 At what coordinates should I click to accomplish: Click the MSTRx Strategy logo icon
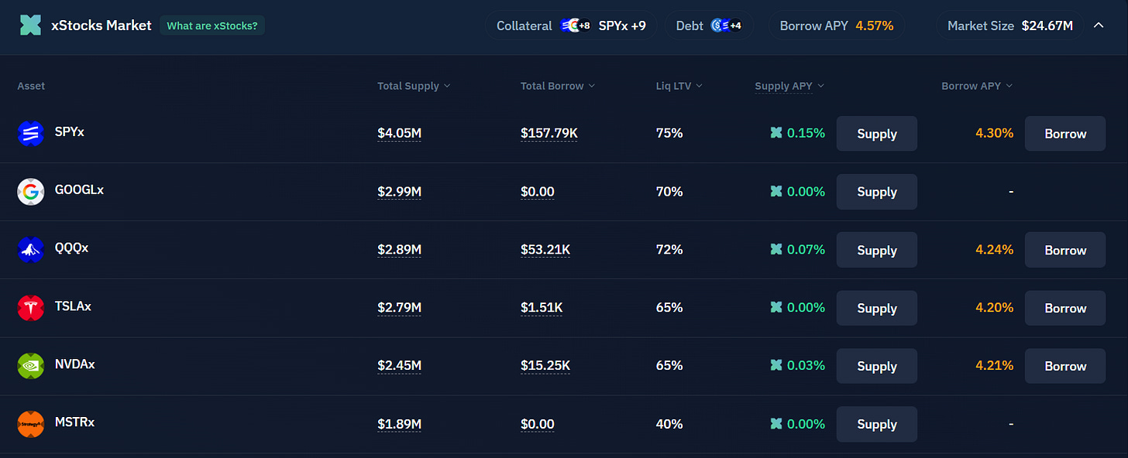tap(31, 424)
